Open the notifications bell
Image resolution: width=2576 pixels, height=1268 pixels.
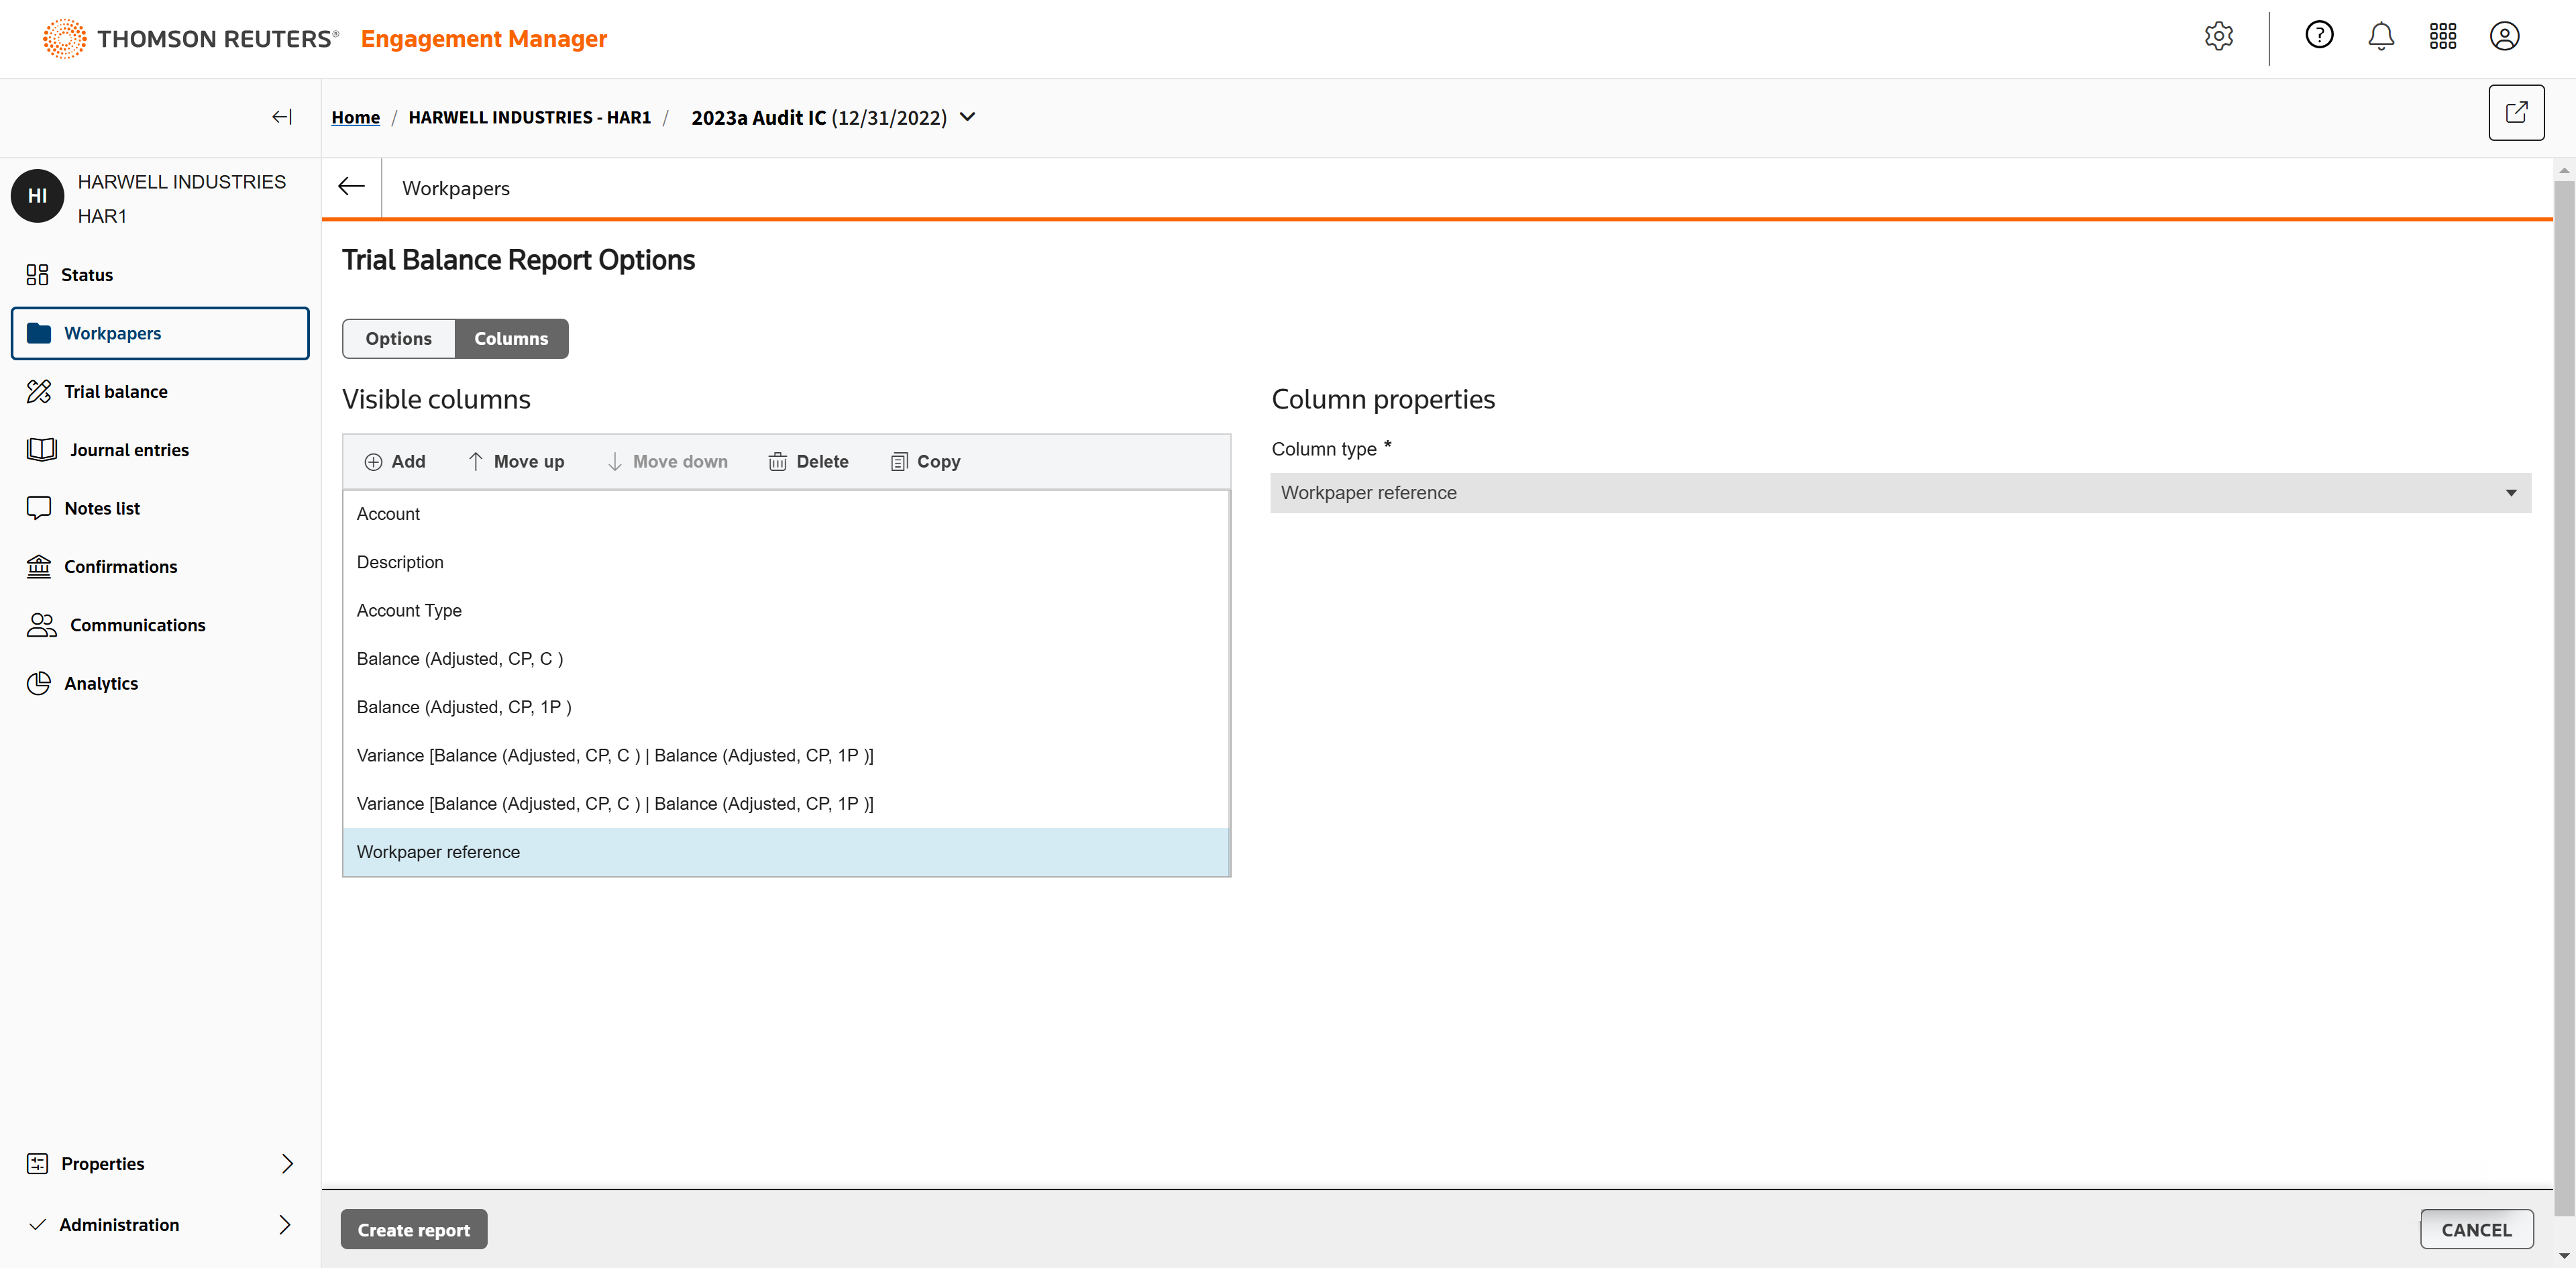tap(2381, 36)
